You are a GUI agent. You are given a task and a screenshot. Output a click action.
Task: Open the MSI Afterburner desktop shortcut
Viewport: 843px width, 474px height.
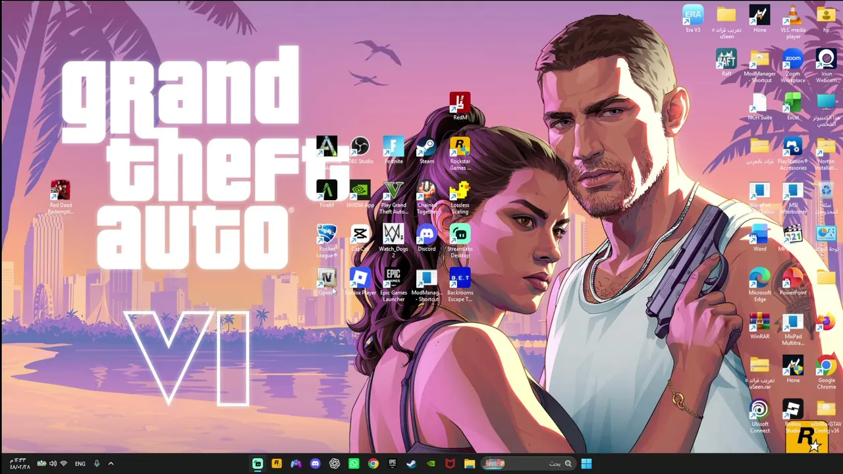pyautogui.click(x=793, y=197)
